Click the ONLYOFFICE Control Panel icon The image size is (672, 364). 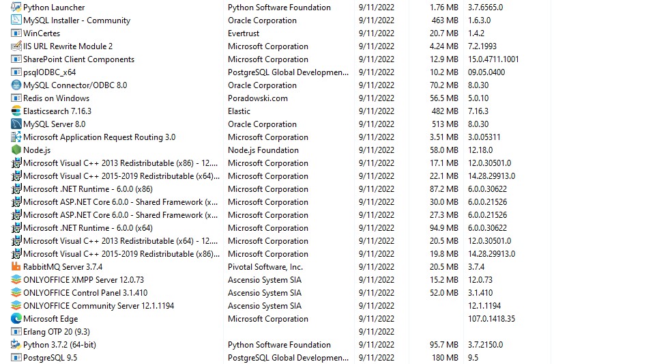(16, 293)
